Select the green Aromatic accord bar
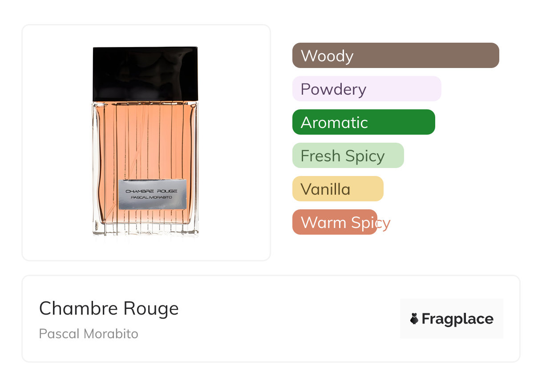542x384 pixels. pyautogui.click(x=363, y=122)
